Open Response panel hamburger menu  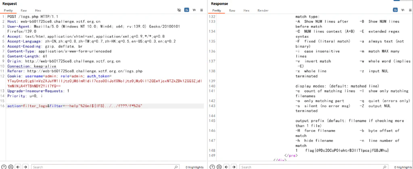coord(410,10)
